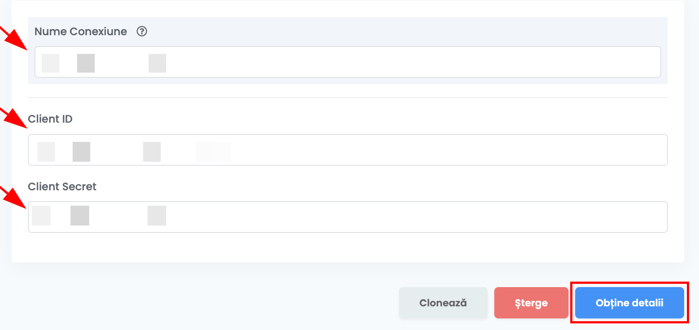Delete the connection with the Șterge button
Screen dimensions: 699x330
pyautogui.click(x=531, y=302)
